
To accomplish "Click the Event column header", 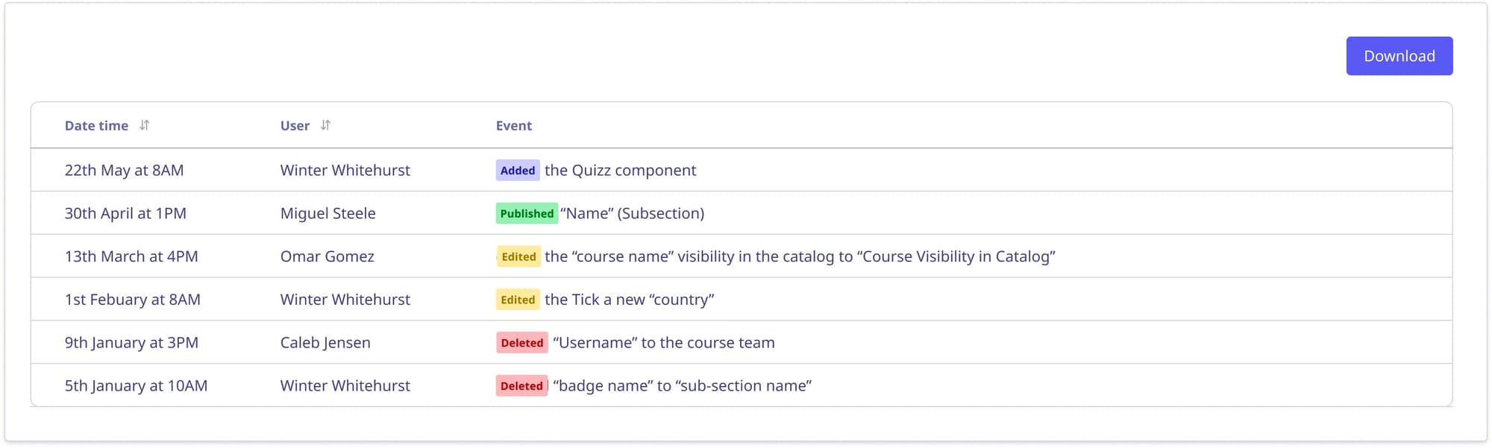I will tap(514, 126).
